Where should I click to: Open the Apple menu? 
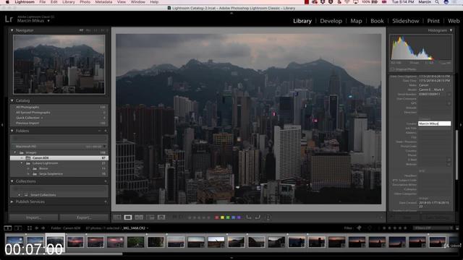(x=7, y=2)
